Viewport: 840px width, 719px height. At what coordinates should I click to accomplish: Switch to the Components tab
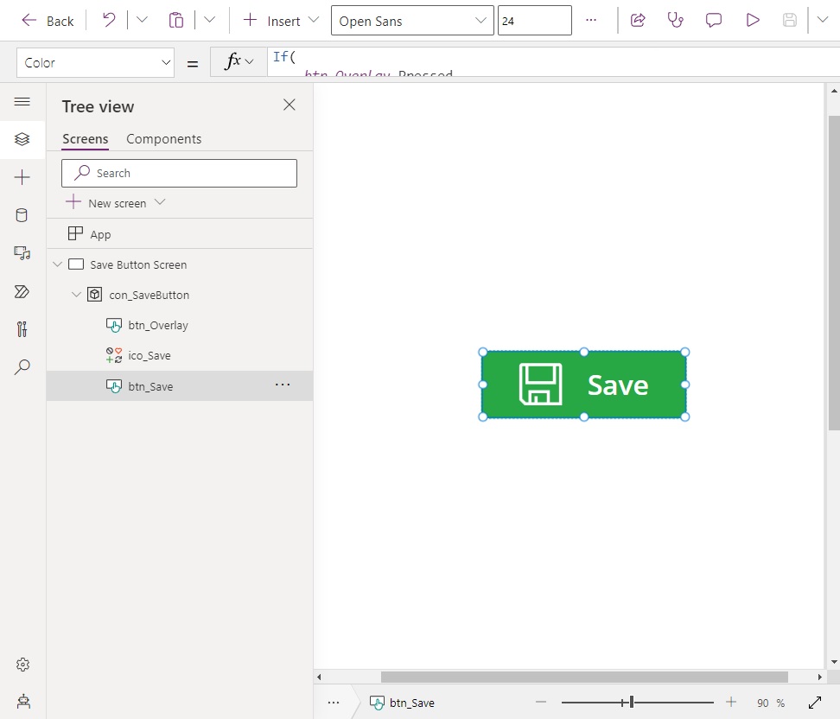pyautogui.click(x=163, y=138)
